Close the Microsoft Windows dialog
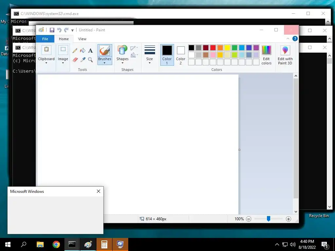335x251 pixels. click(x=98, y=191)
